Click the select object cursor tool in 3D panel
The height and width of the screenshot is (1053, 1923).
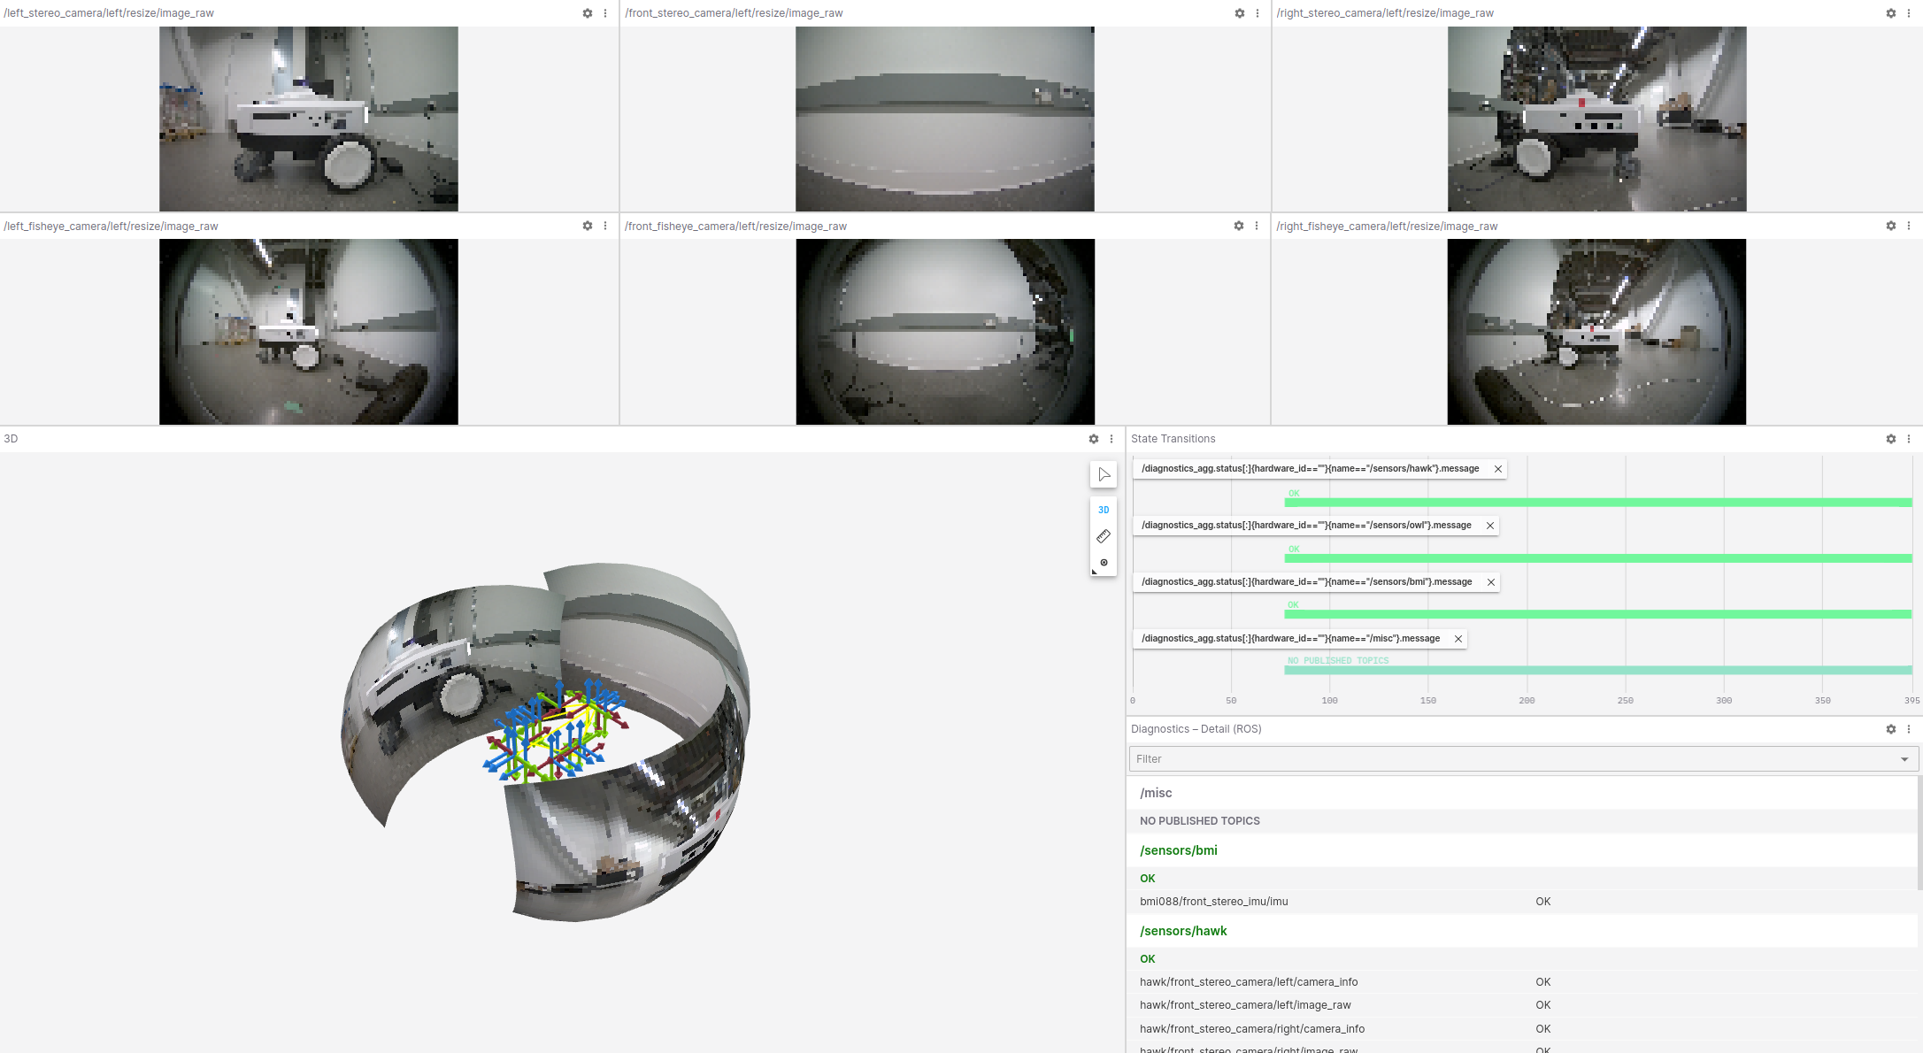point(1104,475)
